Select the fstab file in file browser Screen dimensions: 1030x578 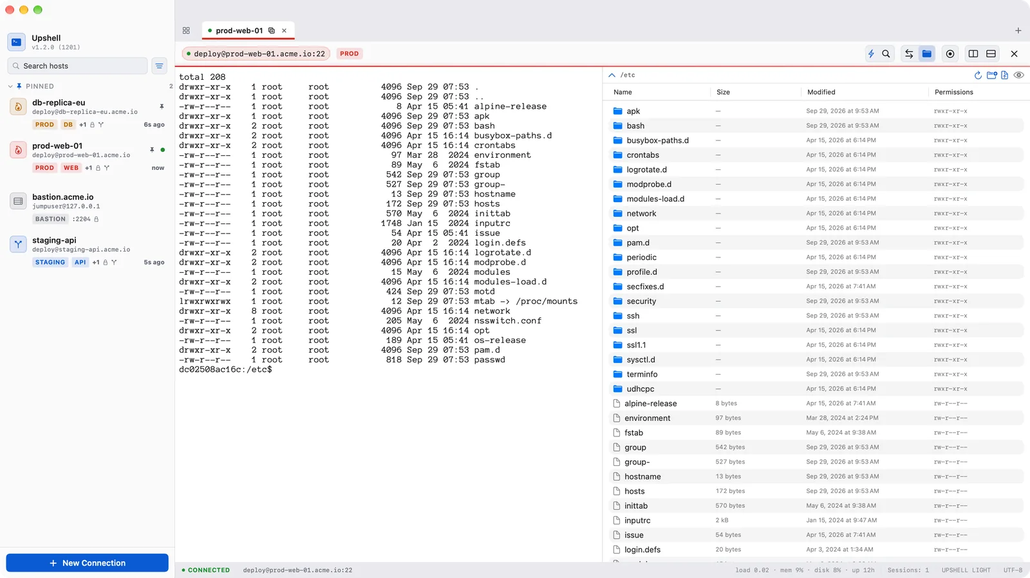coord(816,433)
